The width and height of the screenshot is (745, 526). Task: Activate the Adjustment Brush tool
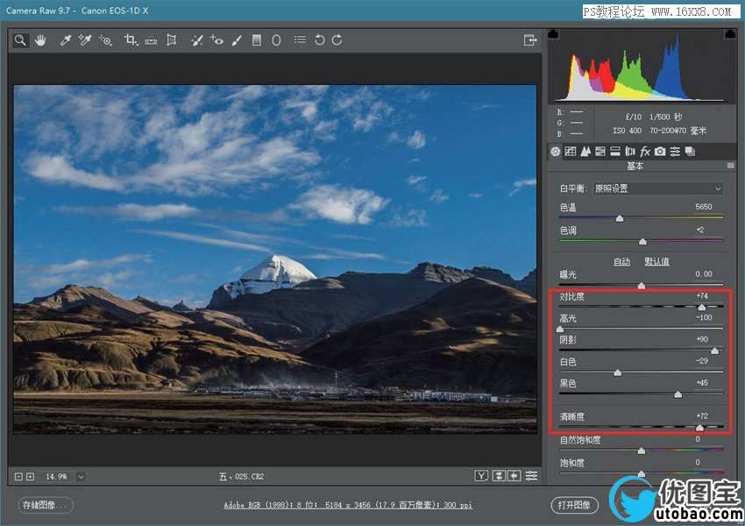(x=237, y=40)
